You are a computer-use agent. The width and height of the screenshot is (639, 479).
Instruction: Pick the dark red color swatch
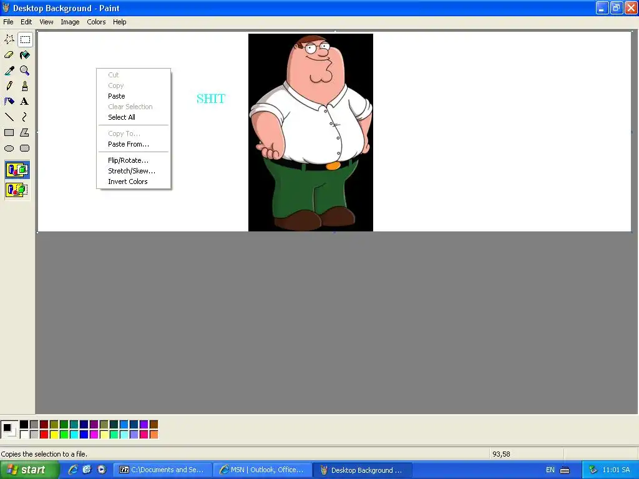pyautogui.click(x=44, y=425)
